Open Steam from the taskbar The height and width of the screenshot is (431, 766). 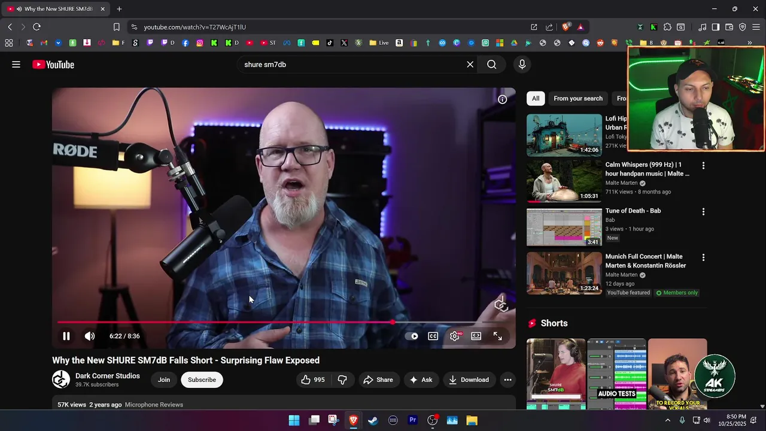[373, 420]
